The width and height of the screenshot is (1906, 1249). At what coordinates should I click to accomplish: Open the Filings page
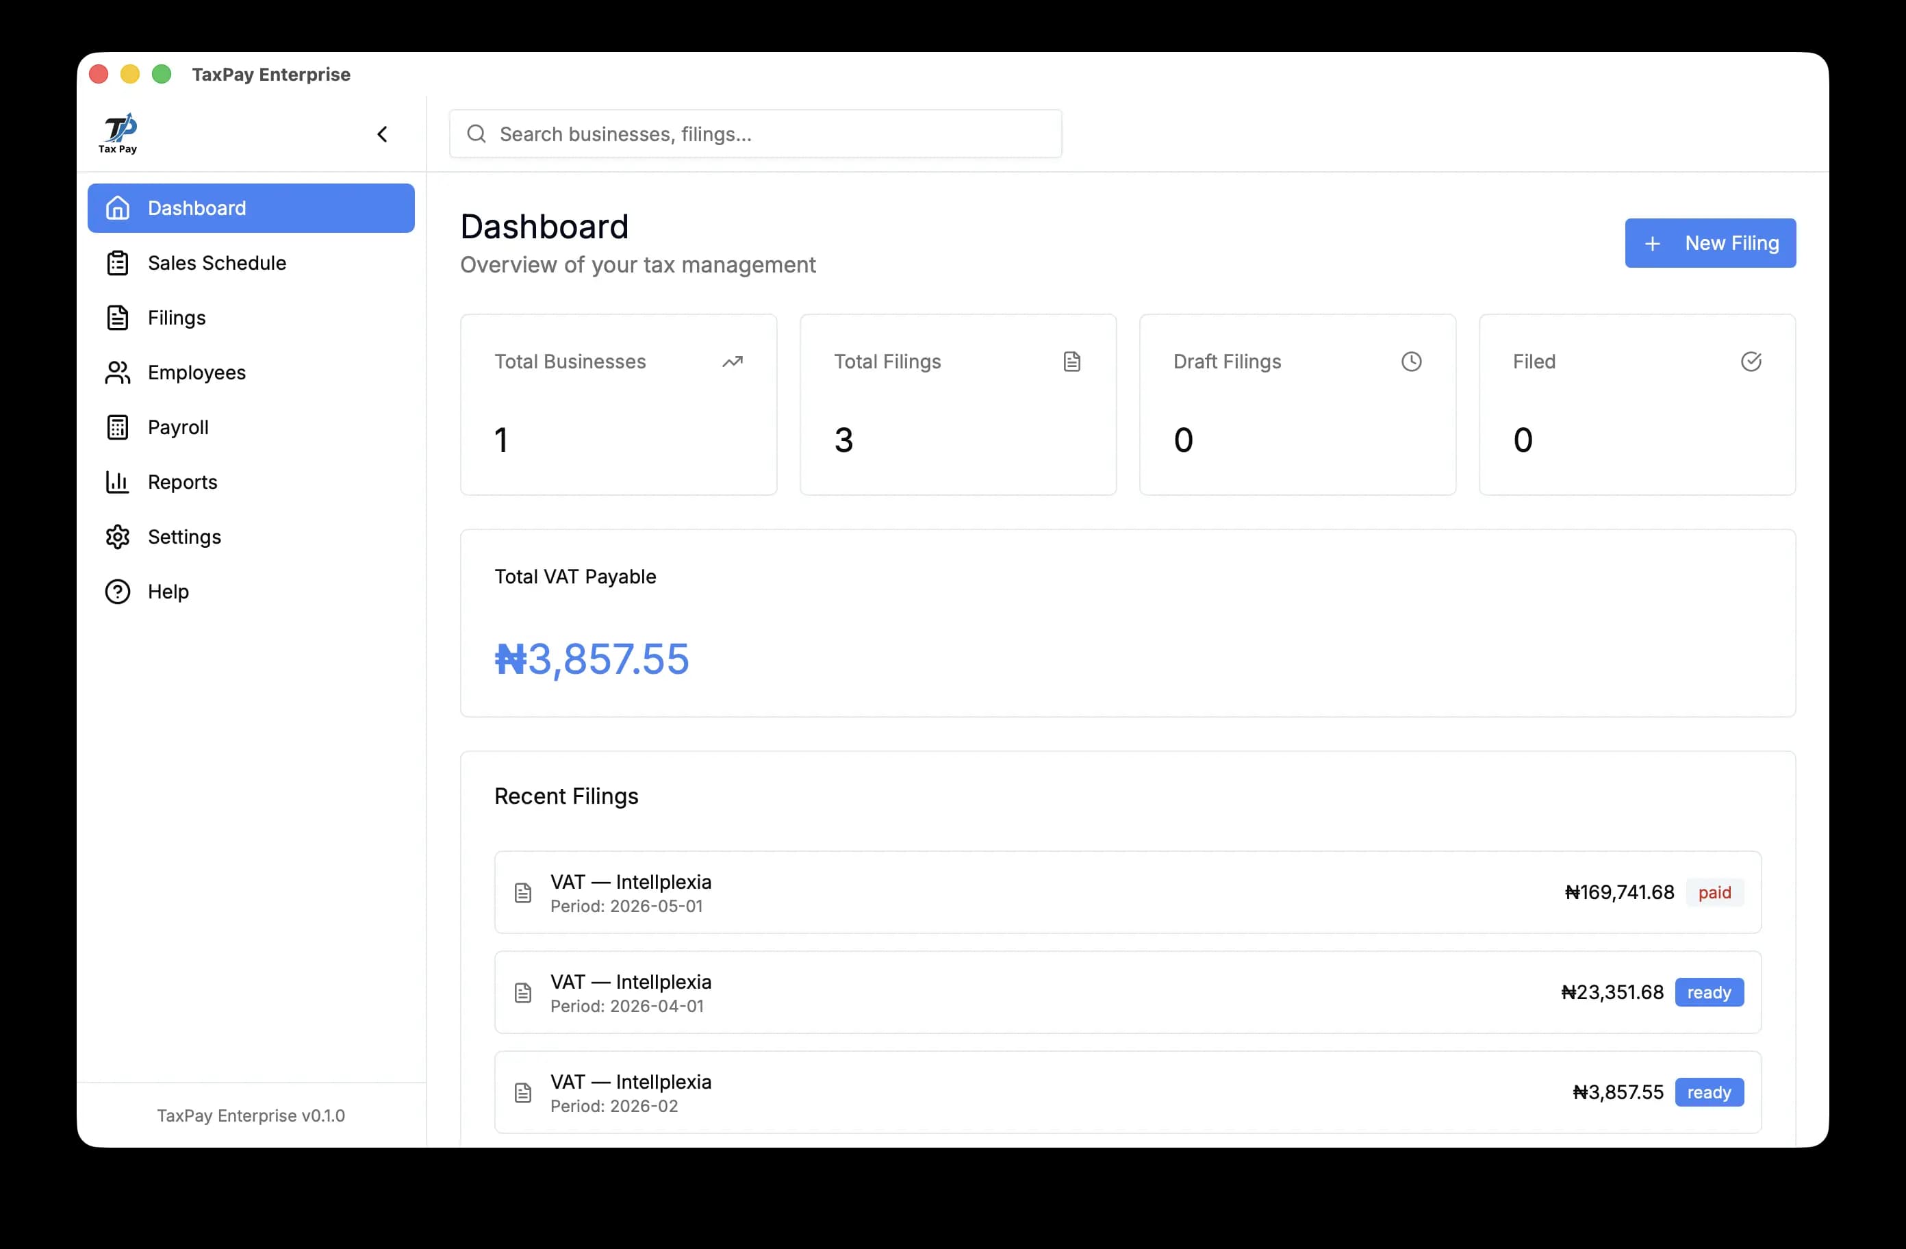click(251, 317)
